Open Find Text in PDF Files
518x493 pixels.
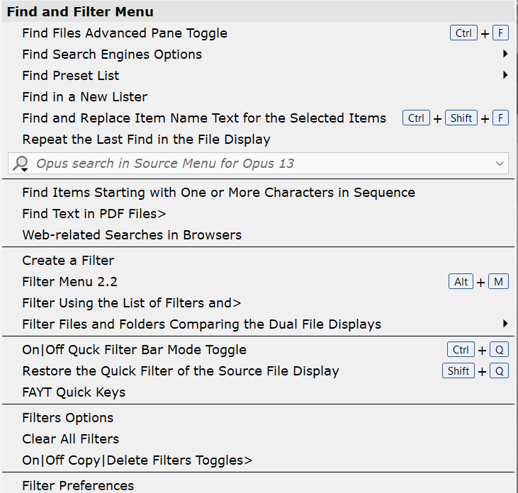94,214
